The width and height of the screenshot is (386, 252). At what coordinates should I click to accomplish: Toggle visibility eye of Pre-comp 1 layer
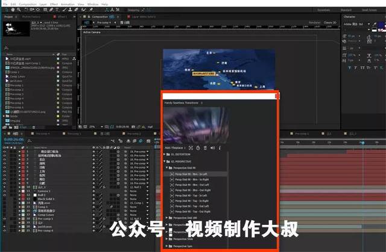coord(4,219)
